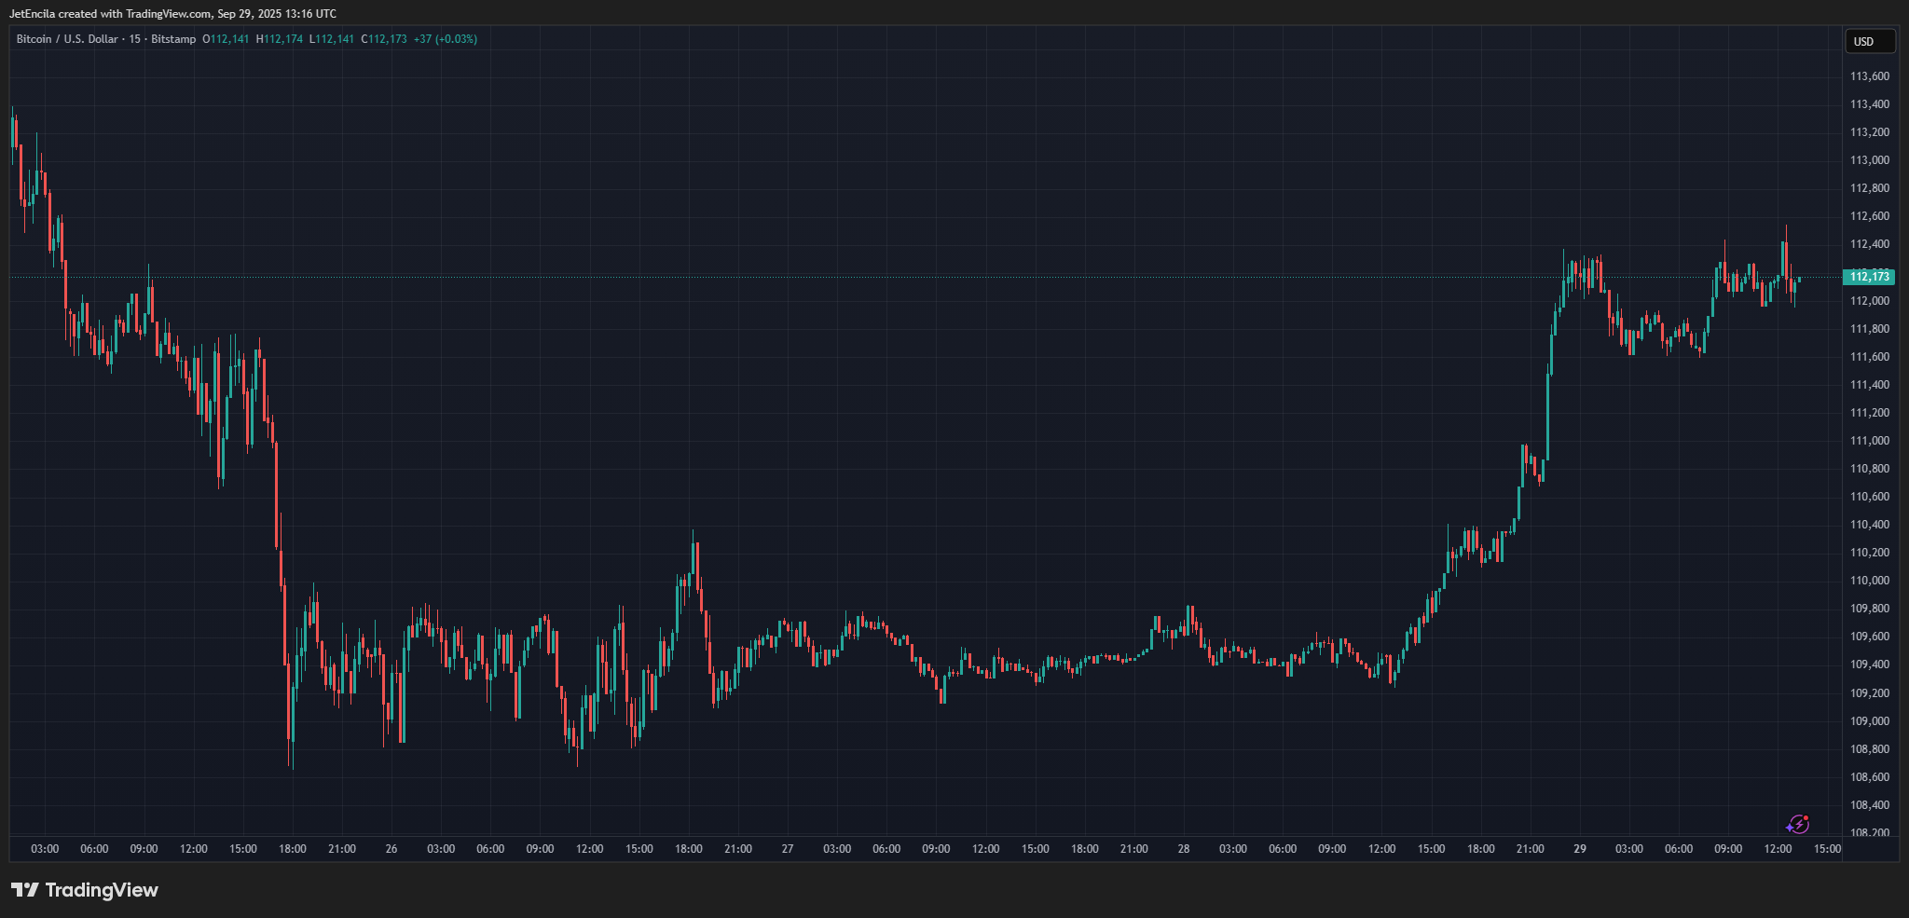This screenshot has width=1909, height=918.
Task: Click the 110,000 price axis label
Action: [1870, 581]
